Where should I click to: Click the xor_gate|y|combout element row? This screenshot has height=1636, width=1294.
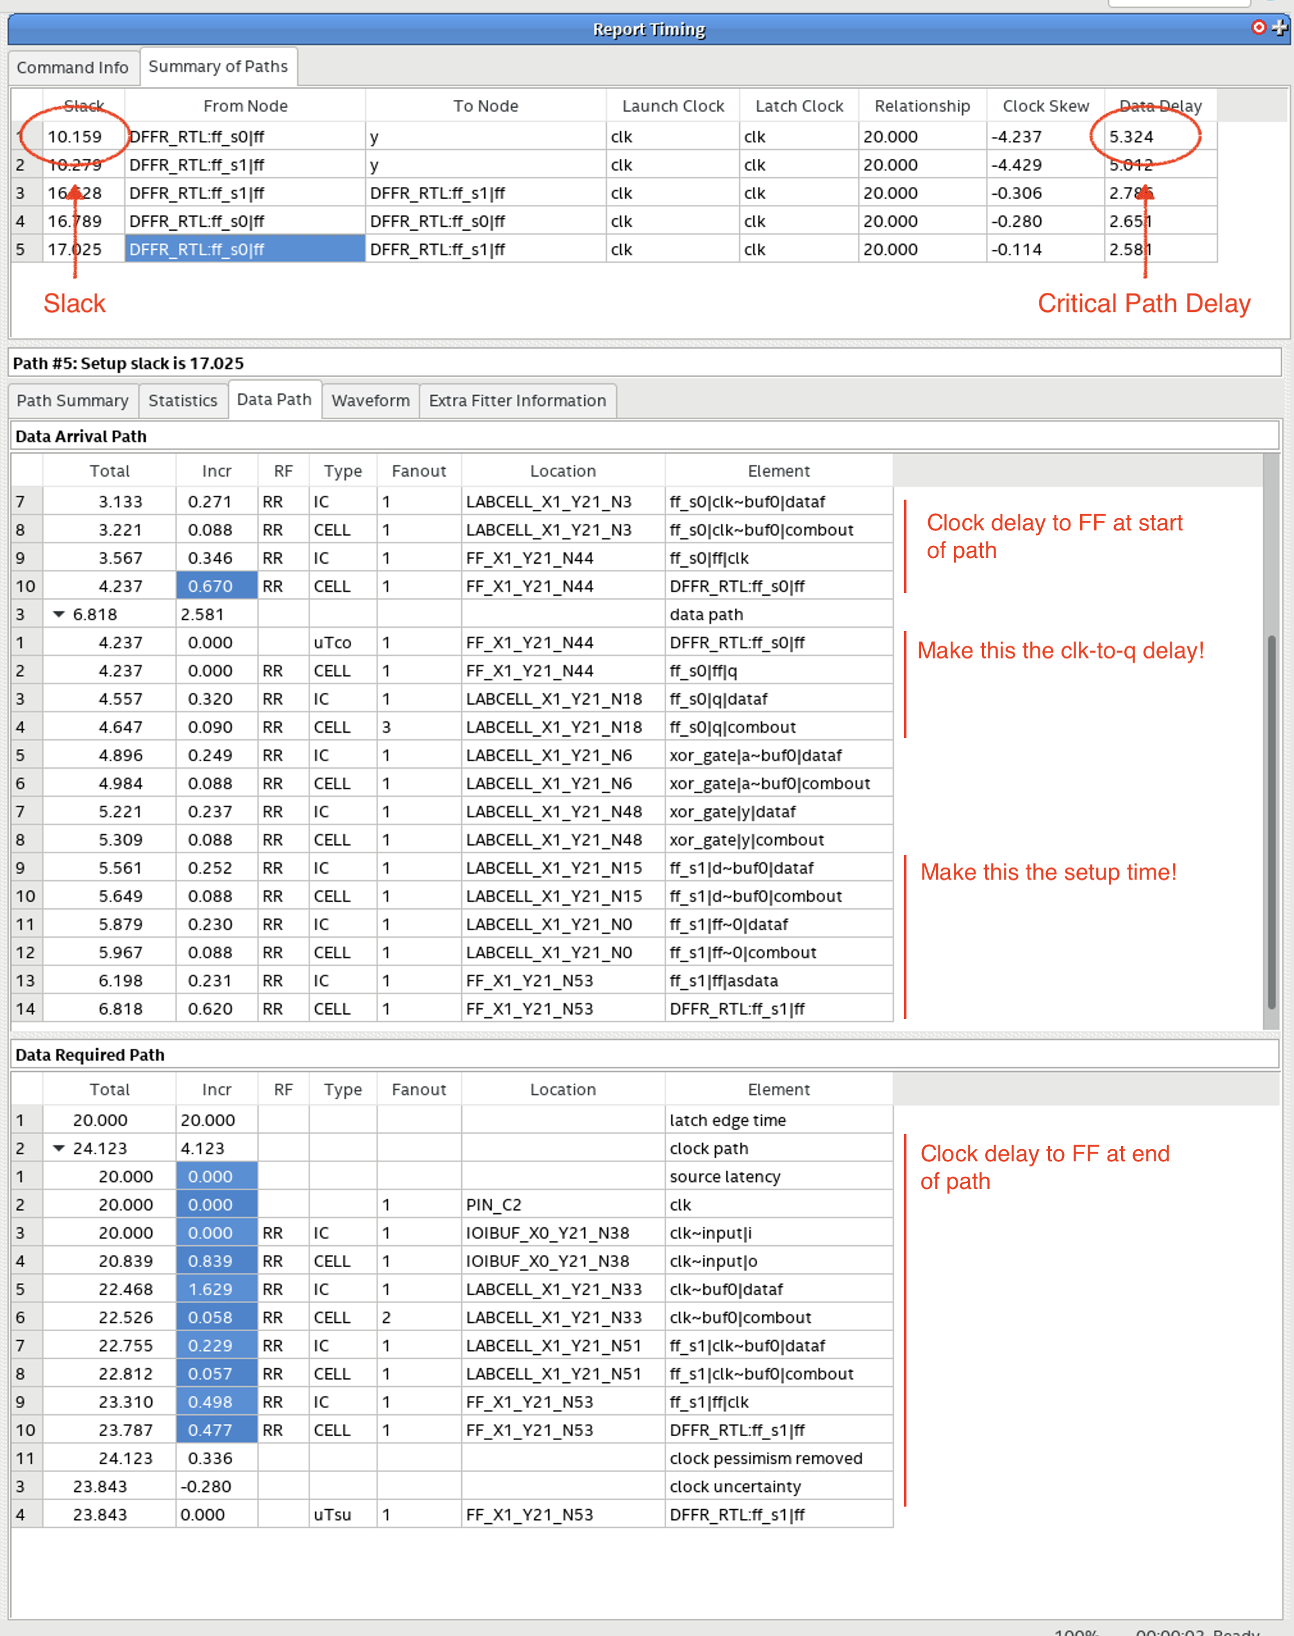coord(746,840)
